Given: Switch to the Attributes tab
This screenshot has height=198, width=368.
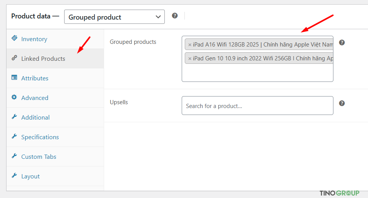Looking at the screenshot, I should pos(55,78).
